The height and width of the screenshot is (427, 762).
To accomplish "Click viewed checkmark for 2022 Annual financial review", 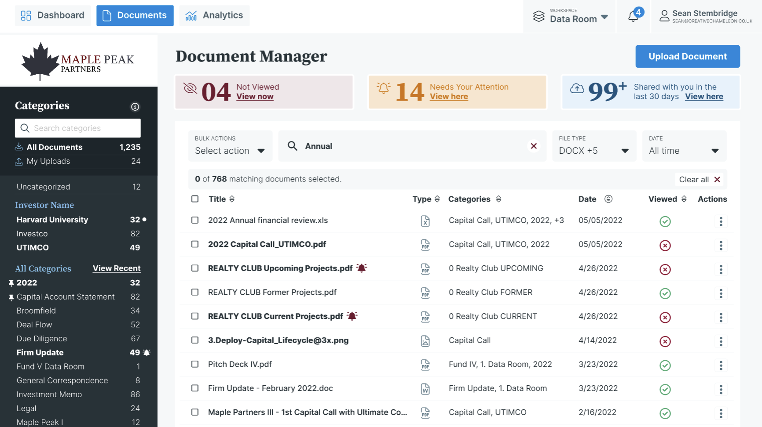I will tap(665, 221).
